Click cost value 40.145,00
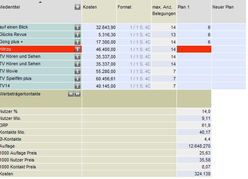The width and height of the screenshot is (248, 179). pos(106,86)
